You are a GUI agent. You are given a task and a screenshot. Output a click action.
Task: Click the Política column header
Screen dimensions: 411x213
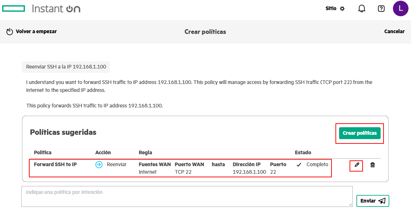43,152
